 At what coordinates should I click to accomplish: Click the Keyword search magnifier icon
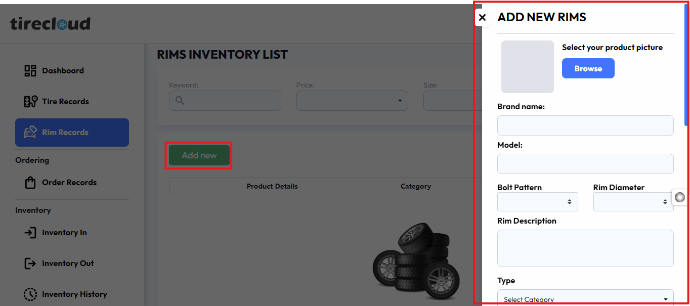pyautogui.click(x=180, y=101)
